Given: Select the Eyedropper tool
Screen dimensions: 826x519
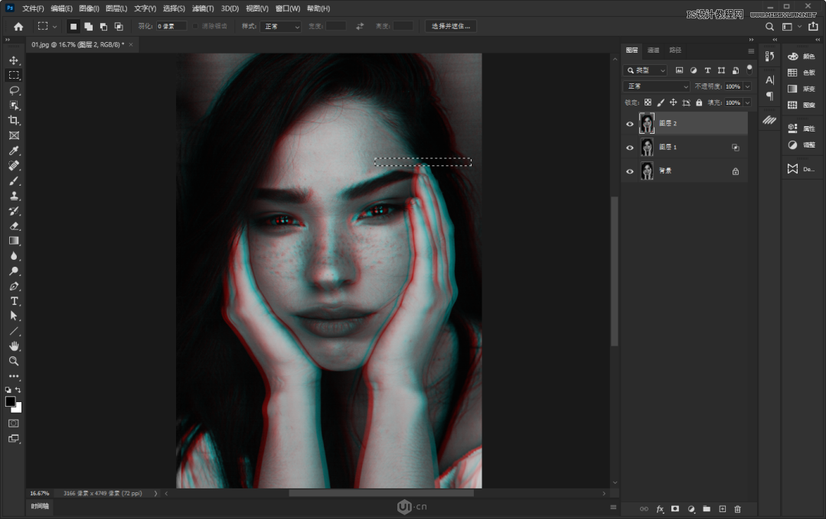Looking at the screenshot, I should 14,151.
